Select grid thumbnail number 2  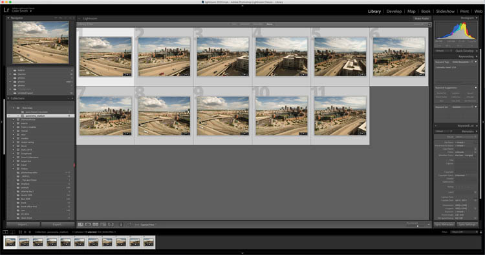(x=164, y=57)
